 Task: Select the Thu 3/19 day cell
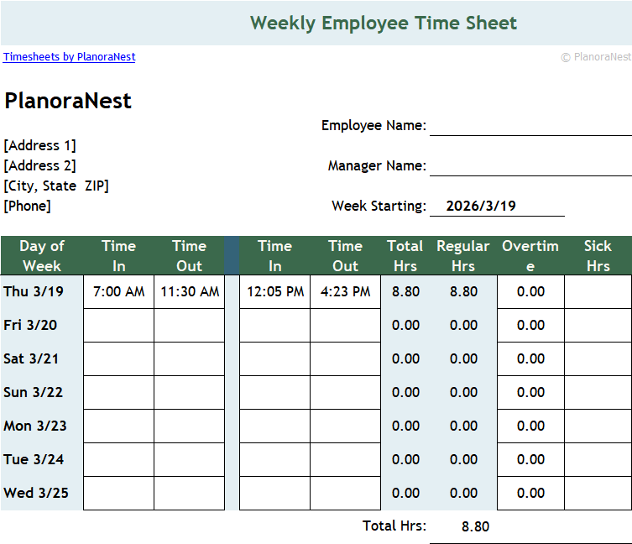click(42, 291)
